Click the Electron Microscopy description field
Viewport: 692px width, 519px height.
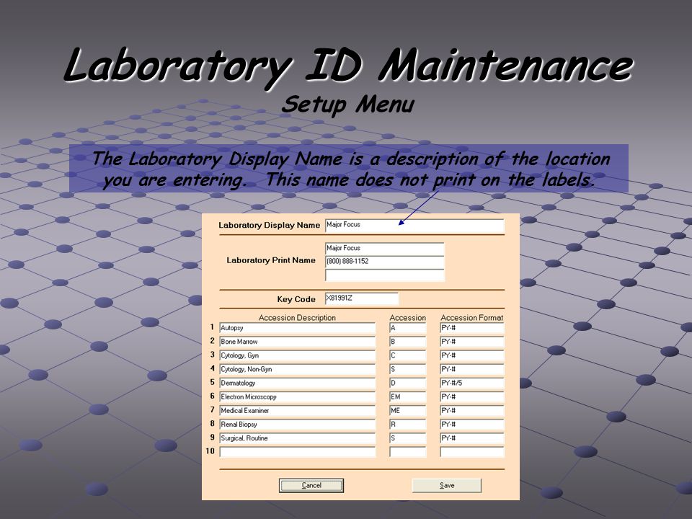pos(298,397)
